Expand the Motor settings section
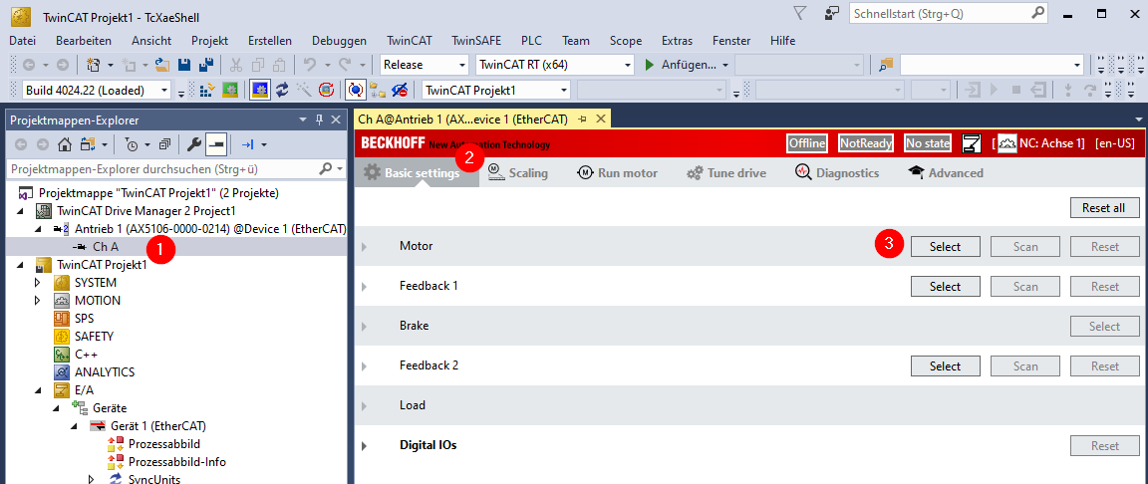Viewport: 1148px width, 484px height. (x=364, y=246)
